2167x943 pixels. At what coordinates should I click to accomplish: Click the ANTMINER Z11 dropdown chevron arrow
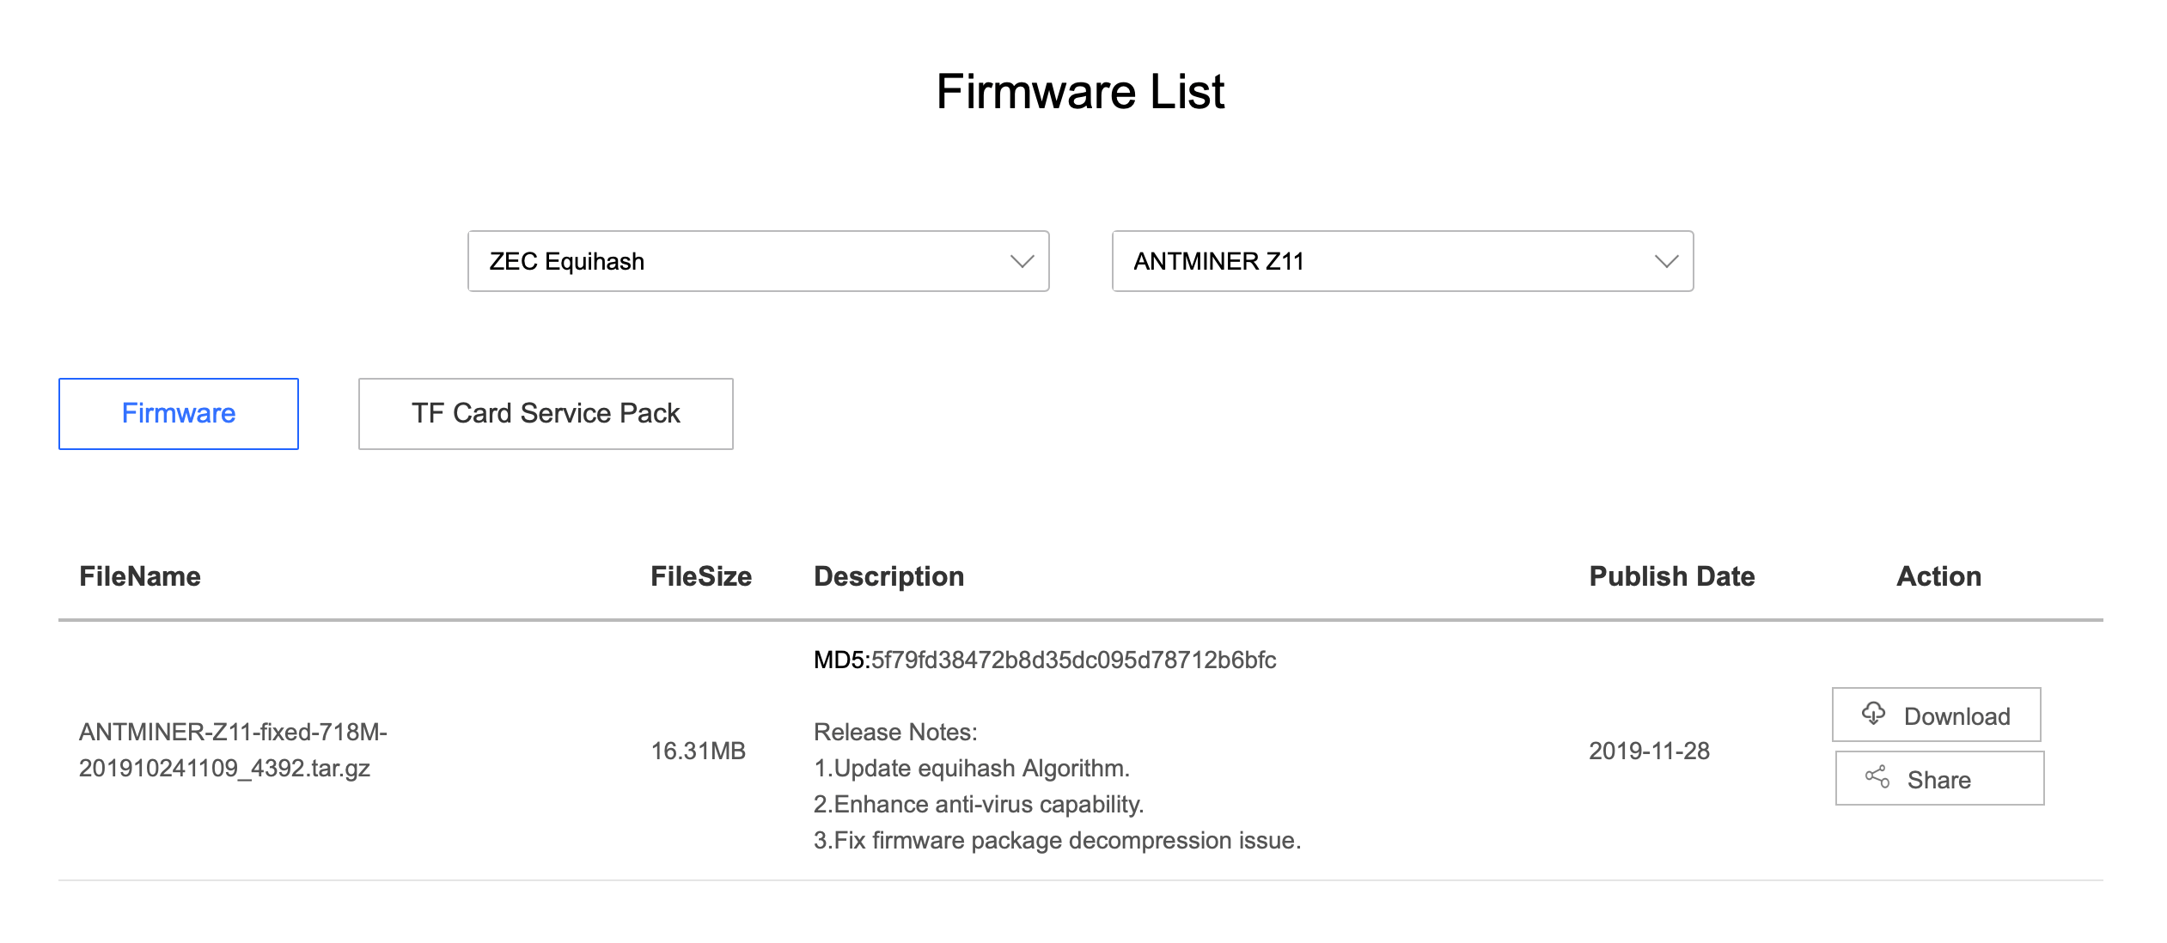click(x=1666, y=261)
